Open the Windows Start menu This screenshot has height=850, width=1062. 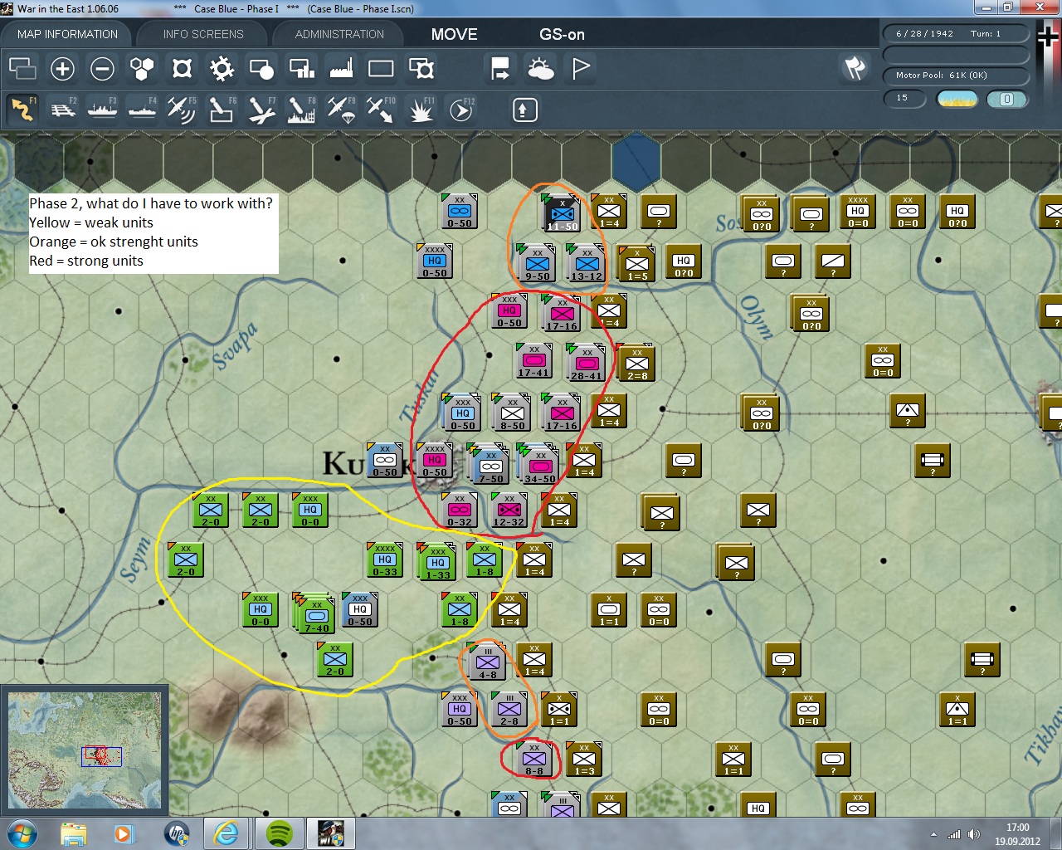pos(23,833)
